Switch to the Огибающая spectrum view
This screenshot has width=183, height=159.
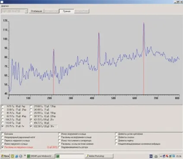coord(36,11)
